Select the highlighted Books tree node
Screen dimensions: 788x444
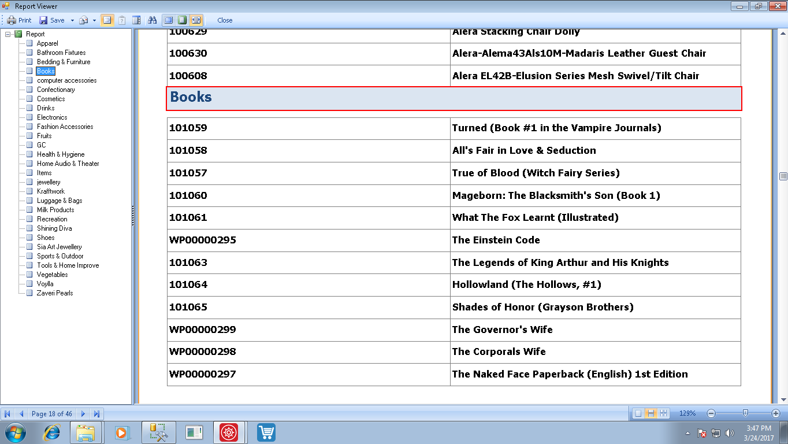tap(46, 71)
